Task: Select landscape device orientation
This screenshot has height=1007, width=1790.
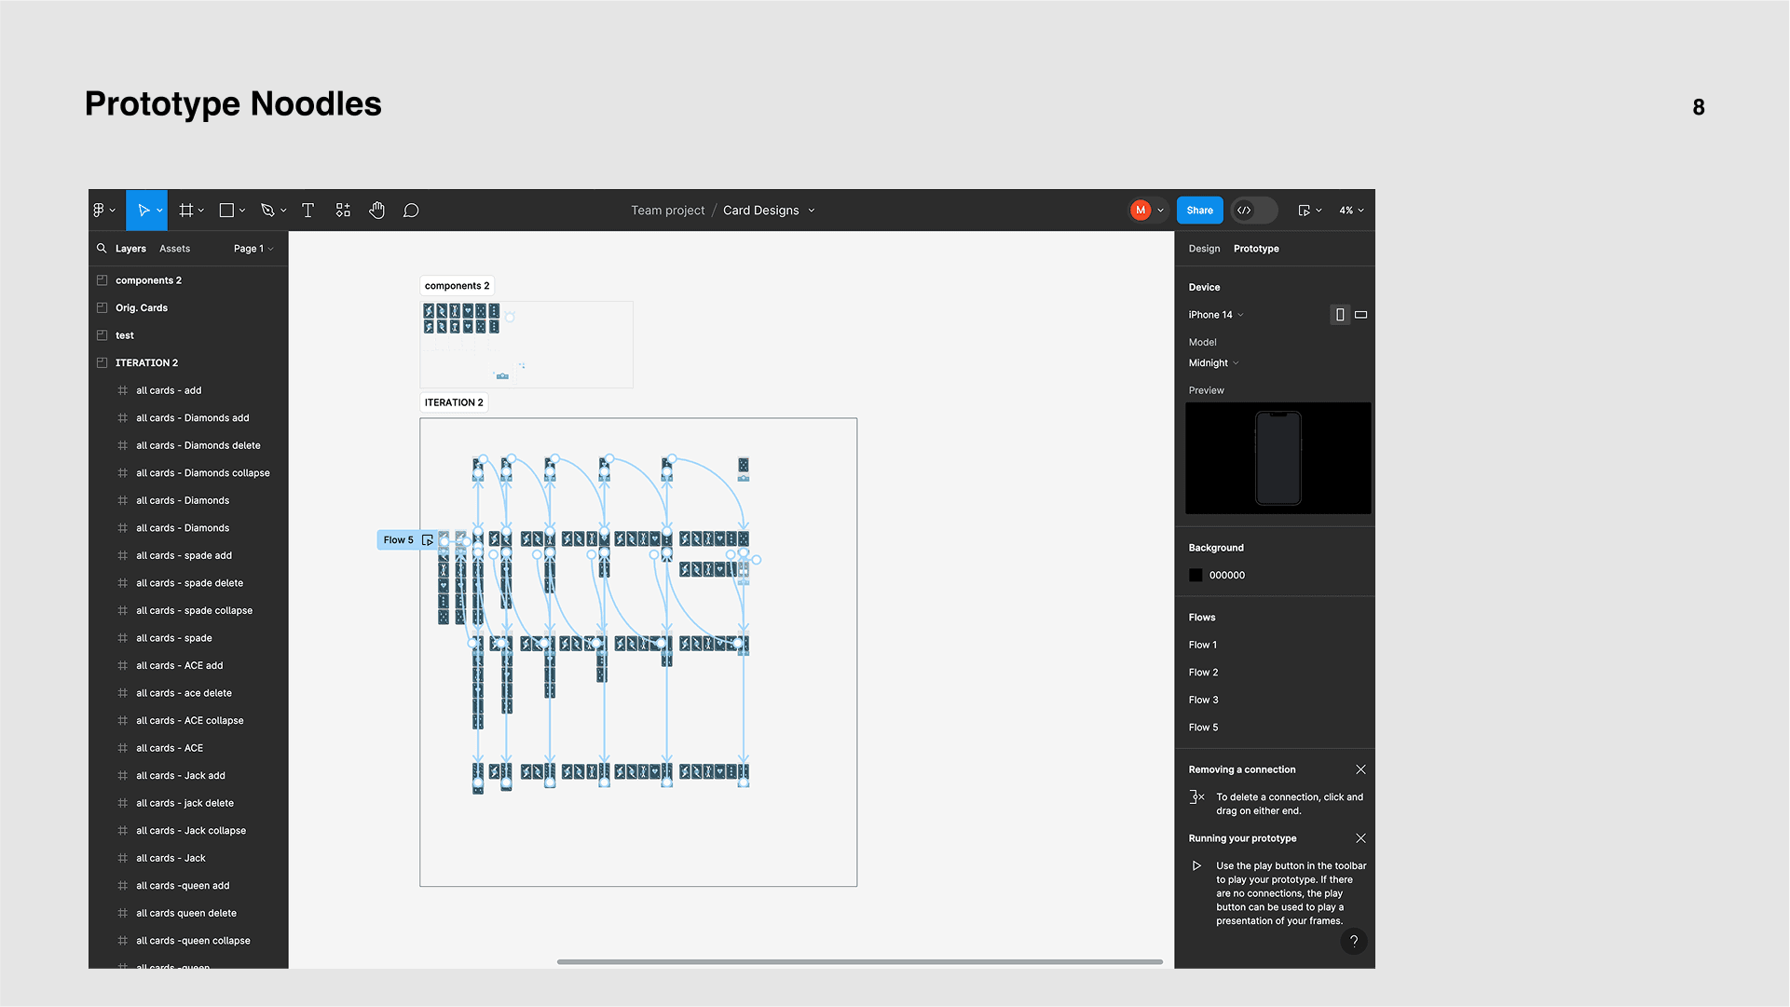Action: click(1360, 315)
